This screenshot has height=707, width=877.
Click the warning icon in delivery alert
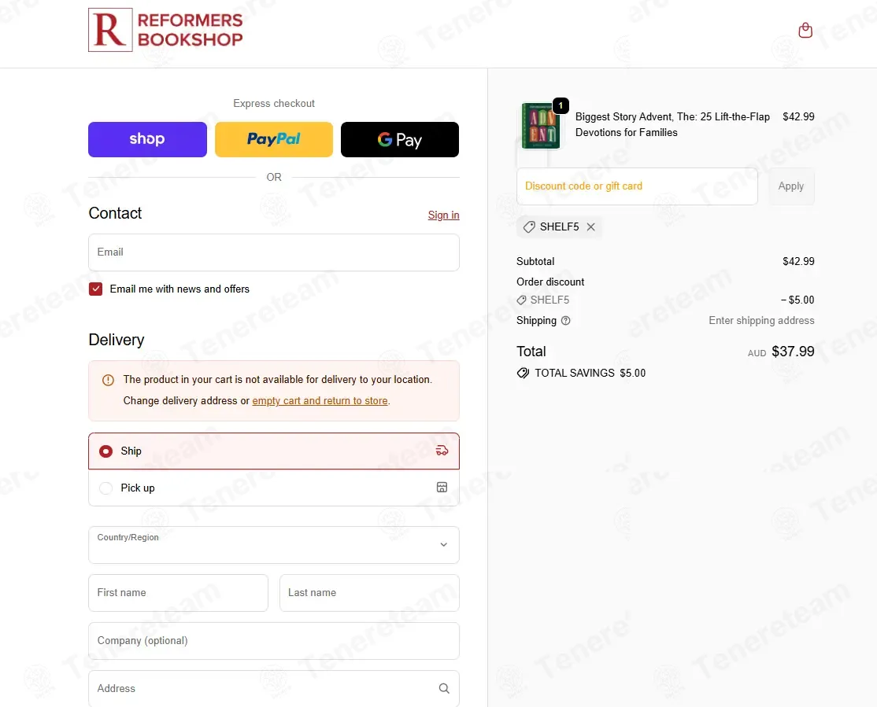pyautogui.click(x=108, y=380)
